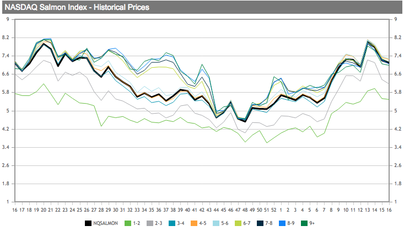Toggle the 2-3 series legend label
Screen dimensions: 404x231
[x=158, y=223]
